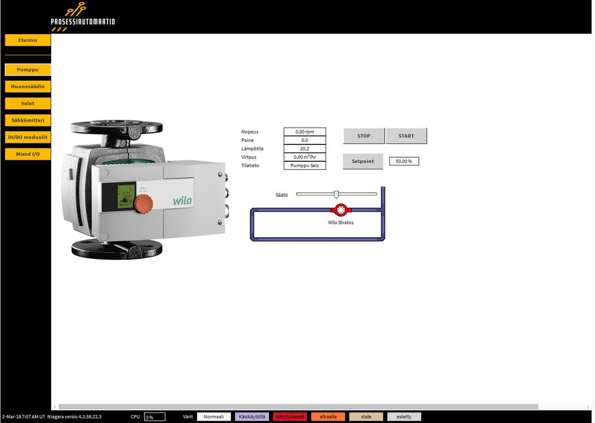Click the horizontal scrollbar thumb
Screen dimensions: 595x423
click(x=298, y=407)
